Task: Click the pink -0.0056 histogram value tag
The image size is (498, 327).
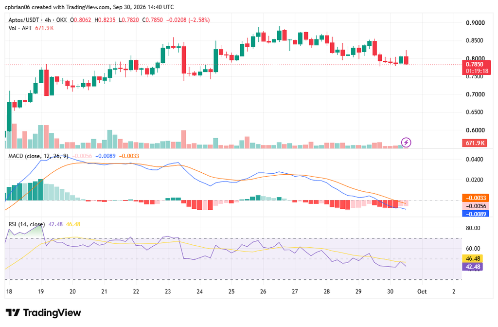Action: (x=476, y=206)
